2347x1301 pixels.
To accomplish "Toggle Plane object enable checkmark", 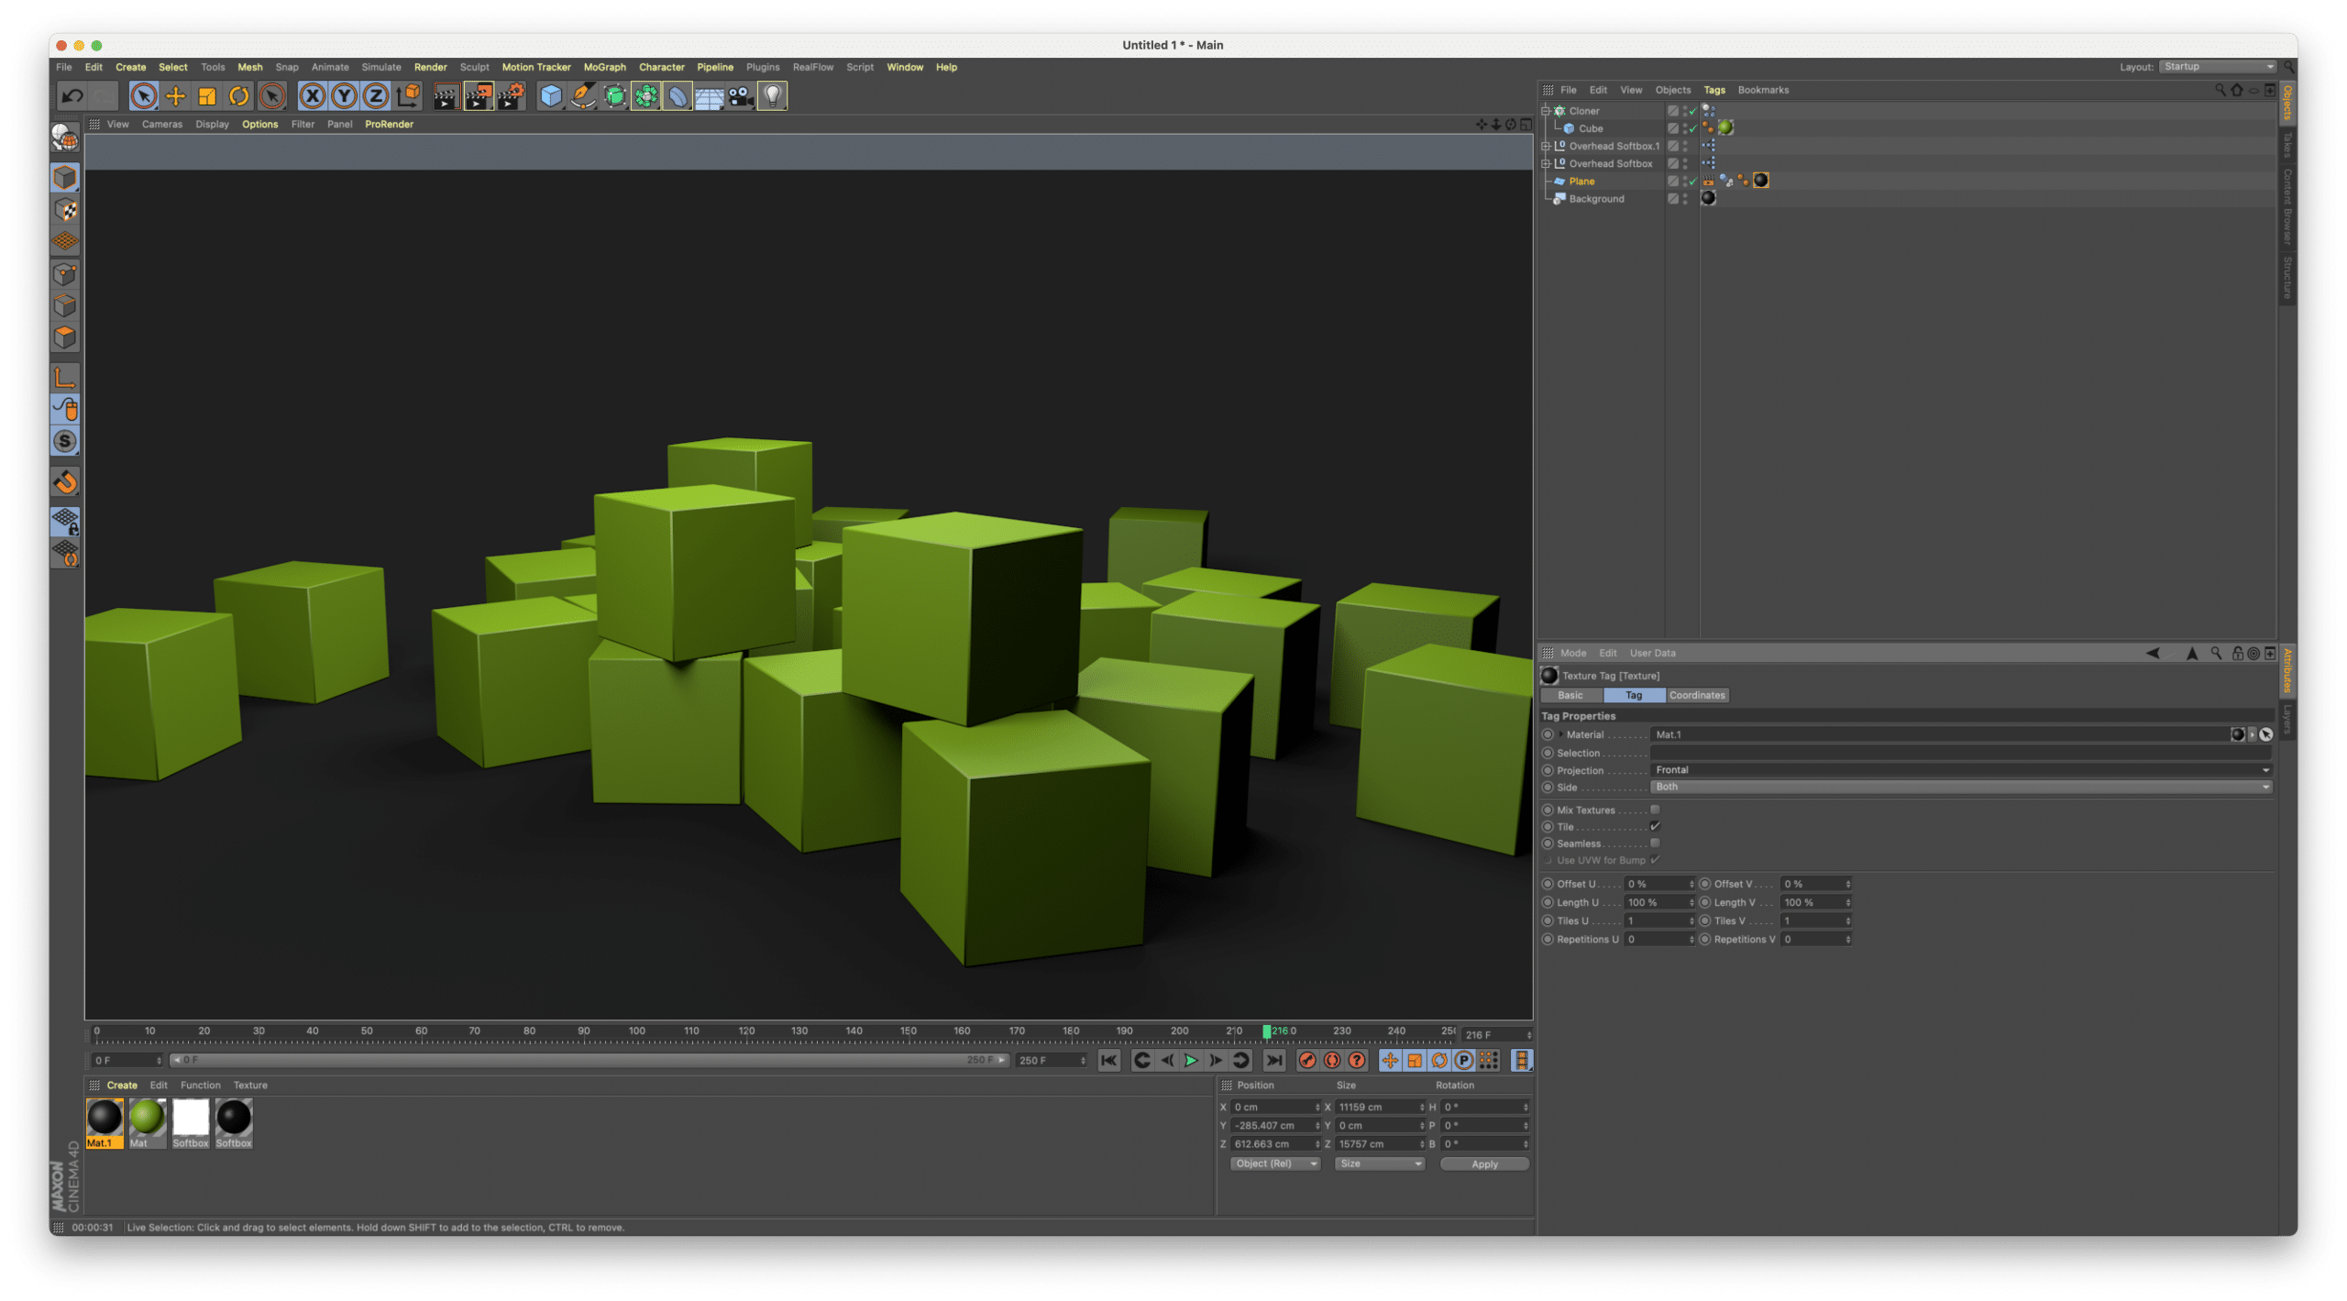I will tap(1692, 182).
